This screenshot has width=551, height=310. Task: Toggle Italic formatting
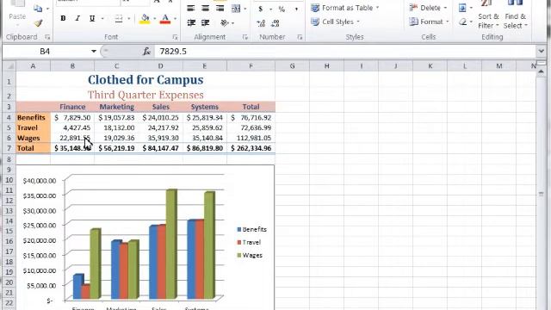[77, 18]
